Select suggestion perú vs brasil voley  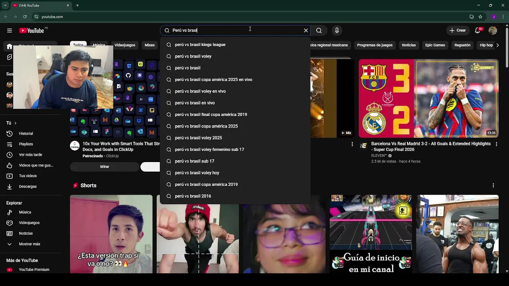pyautogui.click(x=235, y=56)
